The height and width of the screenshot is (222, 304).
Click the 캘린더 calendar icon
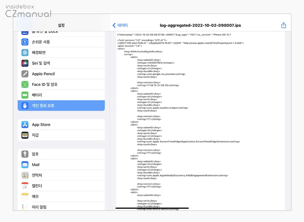tap(25, 186)
